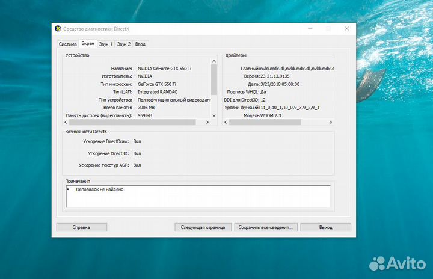Open the Звук 2 tab
The height and width of the screenshot is (279, 433).
[x=124, y=44]
